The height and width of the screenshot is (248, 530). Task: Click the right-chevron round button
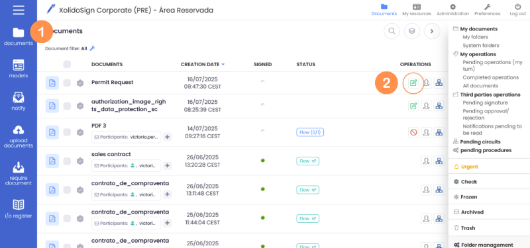click(432, 31)
